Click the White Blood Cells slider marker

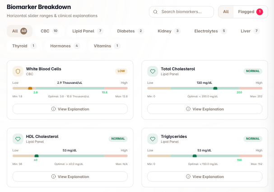(30, 88)
